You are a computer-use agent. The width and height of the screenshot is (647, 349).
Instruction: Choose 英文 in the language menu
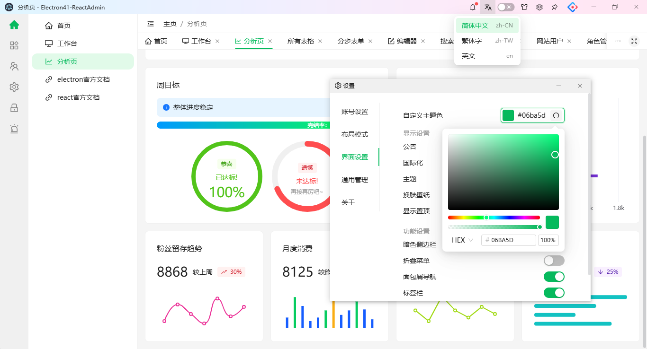click(487, 56)
